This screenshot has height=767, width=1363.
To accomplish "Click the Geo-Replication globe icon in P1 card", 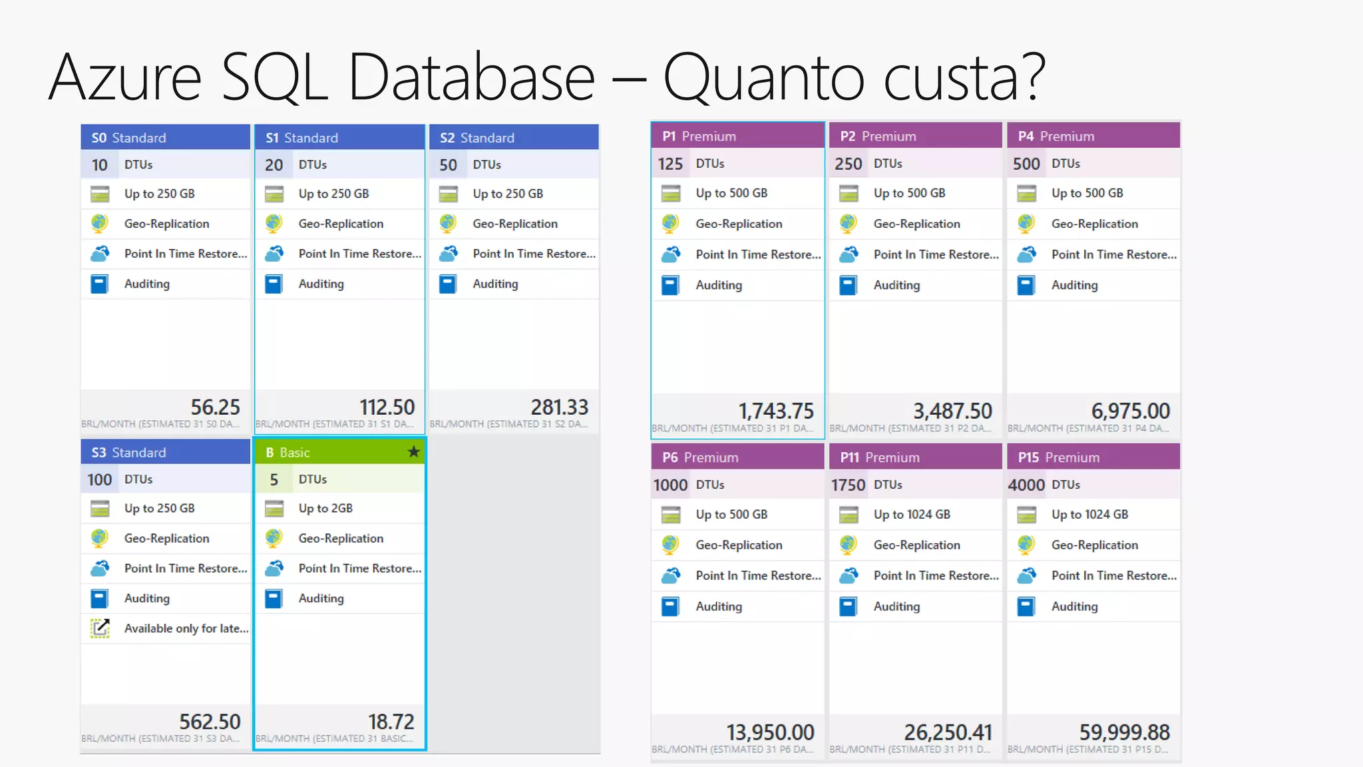I will point(671,224).
